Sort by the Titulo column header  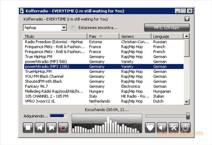[55, 36]
